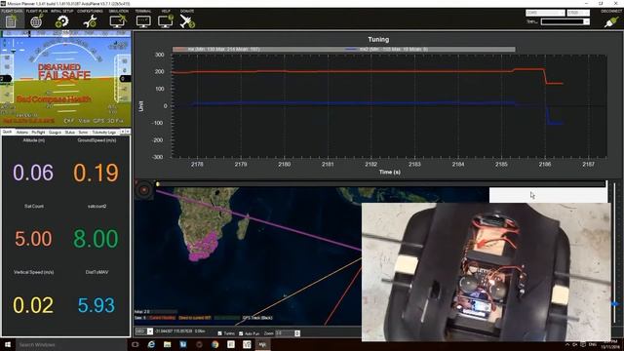624x351 pixels.
Task: Switch to the Telemetry Logs tab
Action: 104,133
